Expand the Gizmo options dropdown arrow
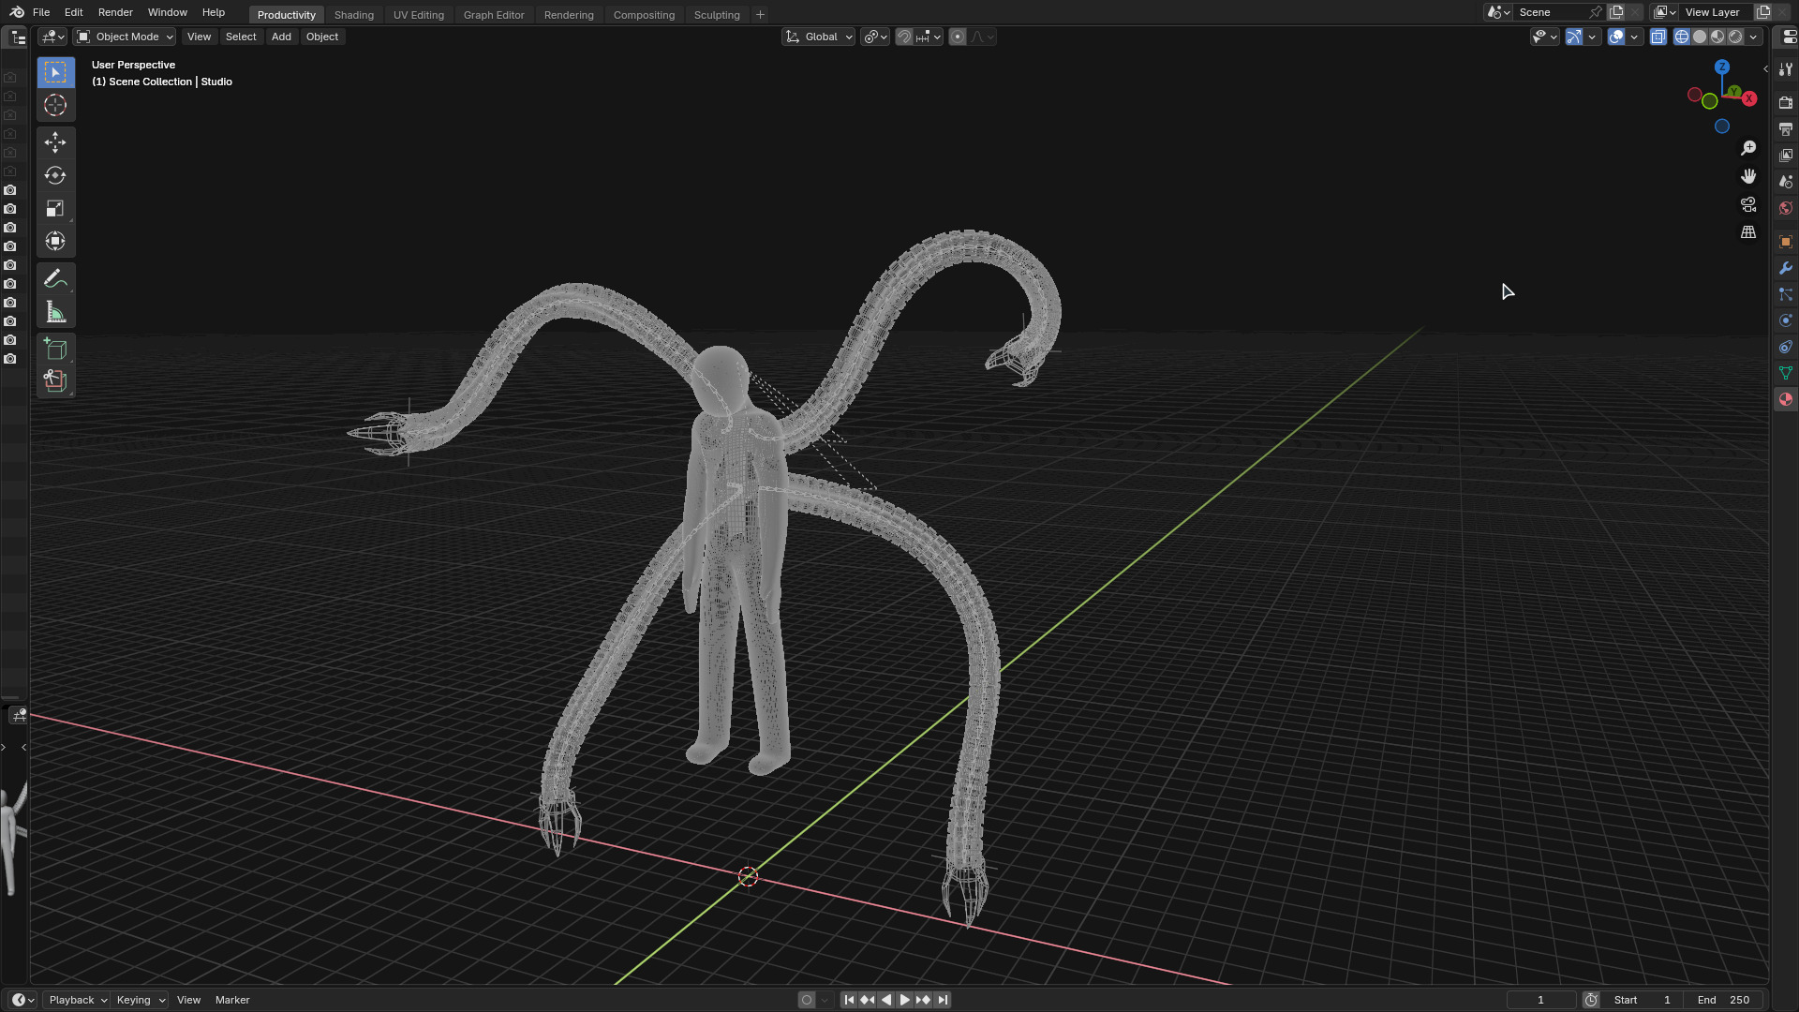The height and width of the screenshot is (1012, 1799). [1593, 37]
